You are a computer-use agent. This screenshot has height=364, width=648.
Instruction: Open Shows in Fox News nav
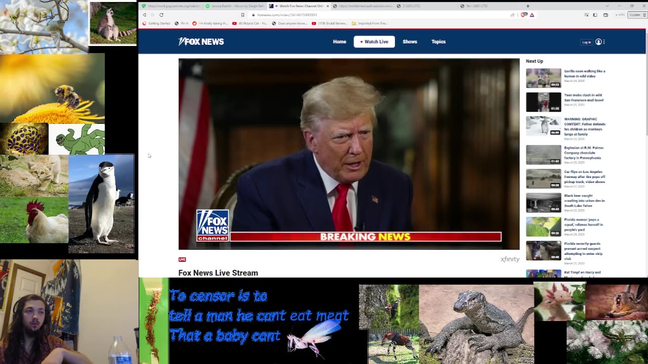click(410, 42)
